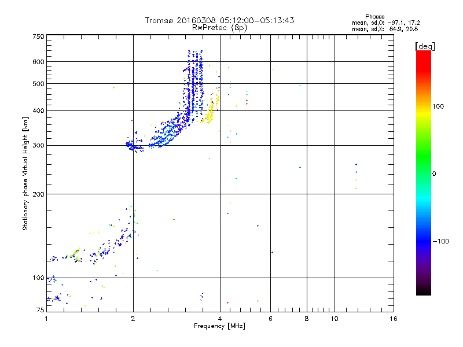This screenshot has width=463, height=347.
Task: Click the x-axis tick label '6'
Action: click(x=270, y=319)
